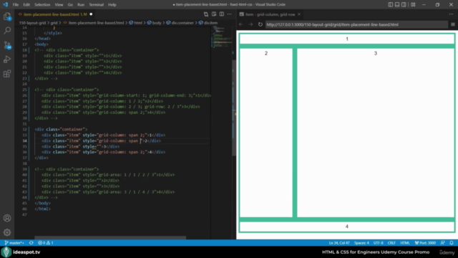Click the Open Changes icon in editor toolbar
Screen dimensions: 458x258
pos(206,14)
